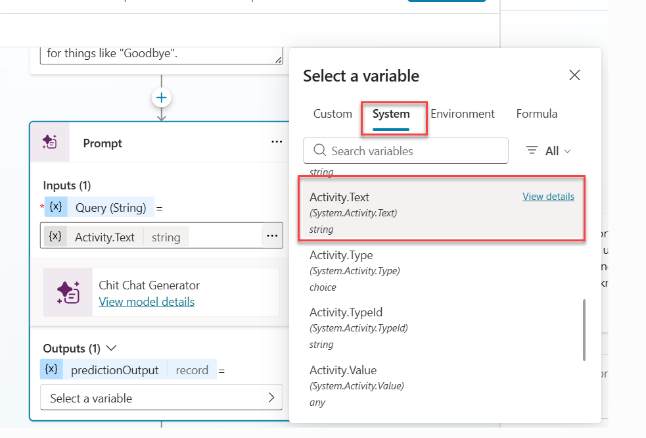The height and width of the screenshot is (438, 646).
Task: Switch to the Custom tab
Action: [333, 114]
